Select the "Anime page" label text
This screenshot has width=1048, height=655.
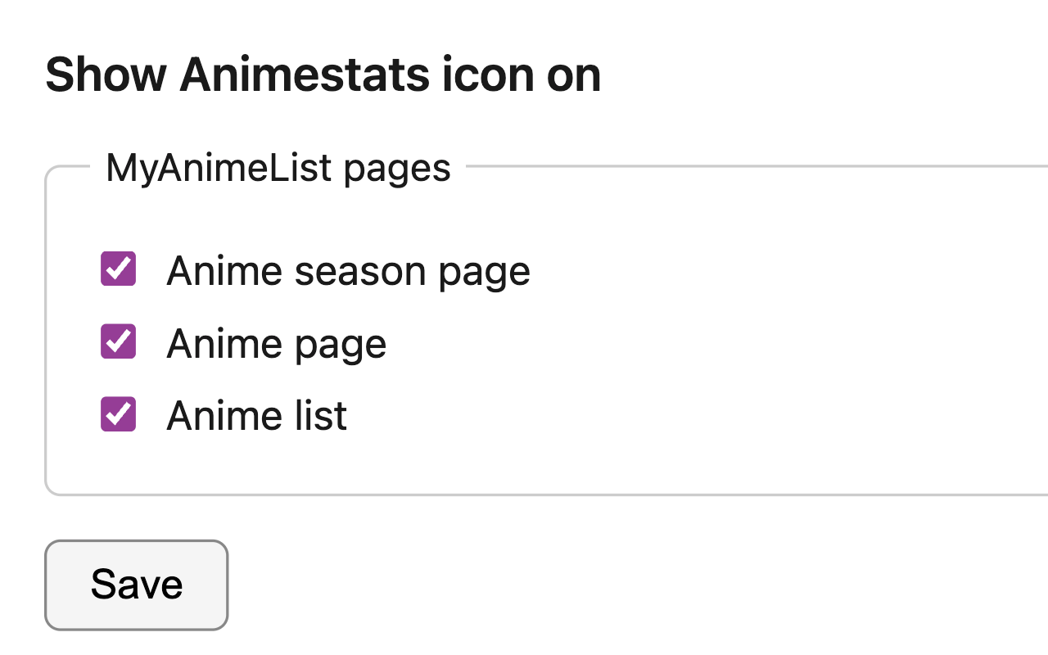pos(276,344)
